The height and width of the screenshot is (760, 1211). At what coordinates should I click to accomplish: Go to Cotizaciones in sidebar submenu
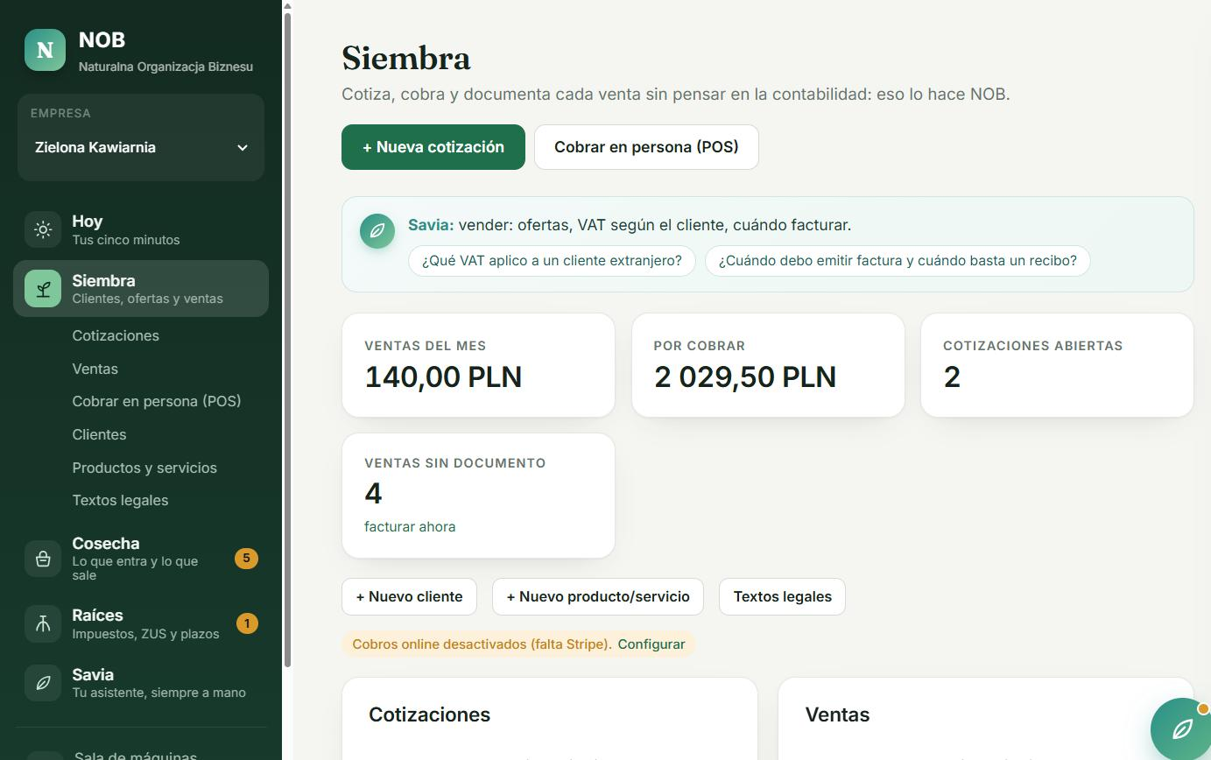pos(116,336)
